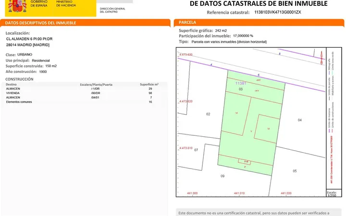Click the '441.000' coordinate label

(192, 193)
